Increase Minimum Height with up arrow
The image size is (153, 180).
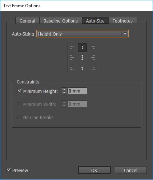(64, 89)
